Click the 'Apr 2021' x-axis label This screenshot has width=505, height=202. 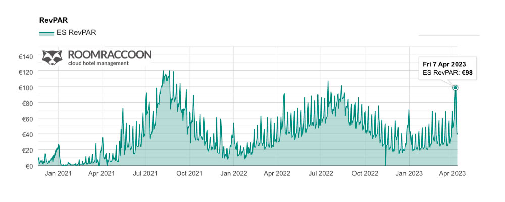pos(102,173)
